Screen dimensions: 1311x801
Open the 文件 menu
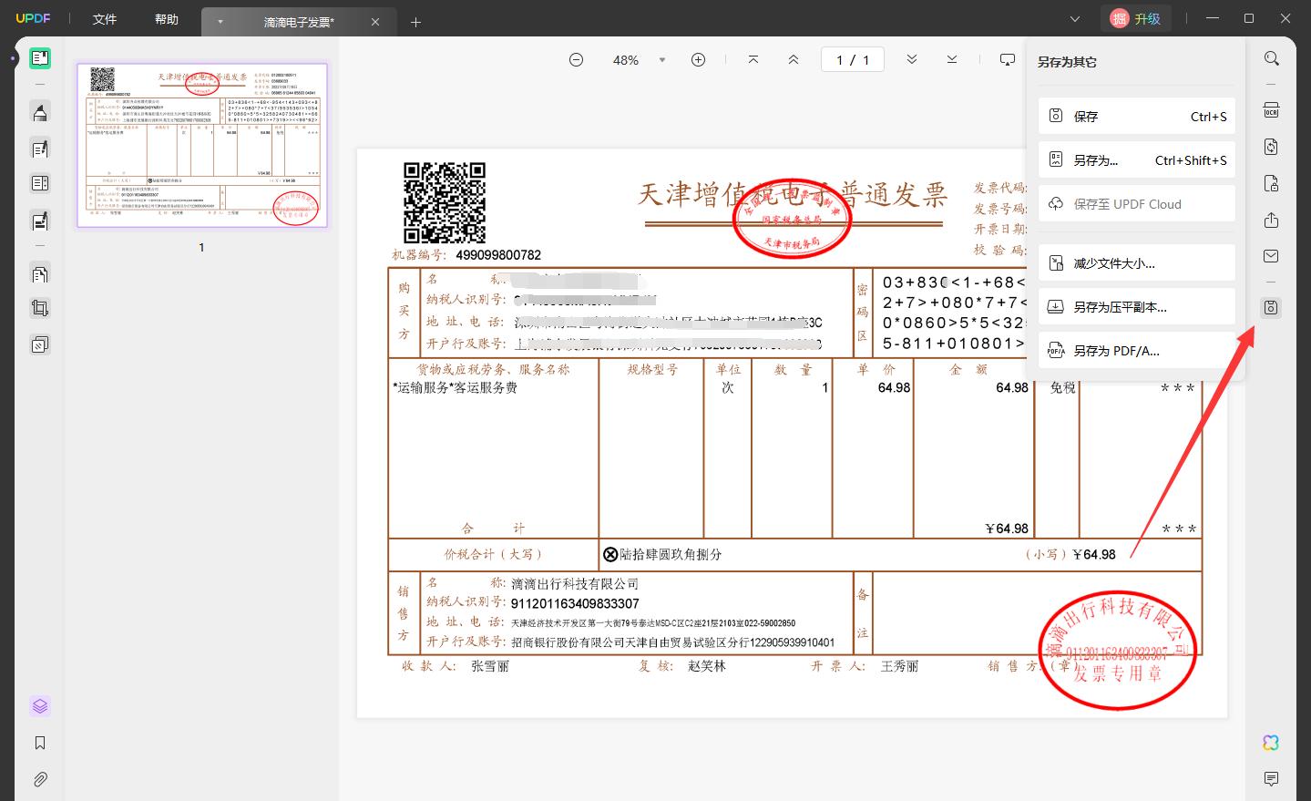[105, 19]
